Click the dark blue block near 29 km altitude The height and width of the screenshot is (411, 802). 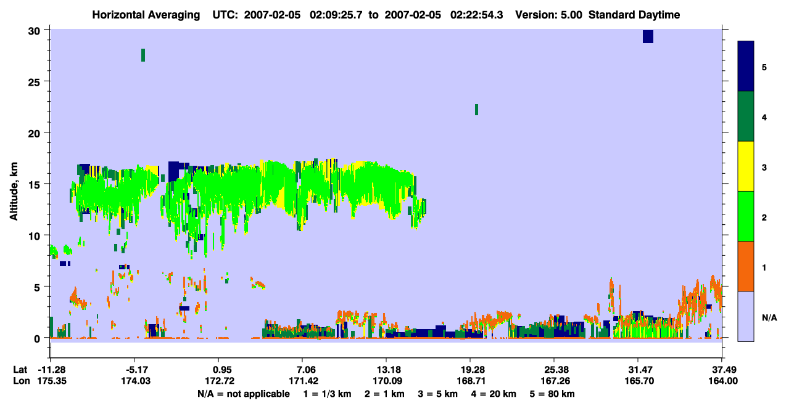coord(648,36)
